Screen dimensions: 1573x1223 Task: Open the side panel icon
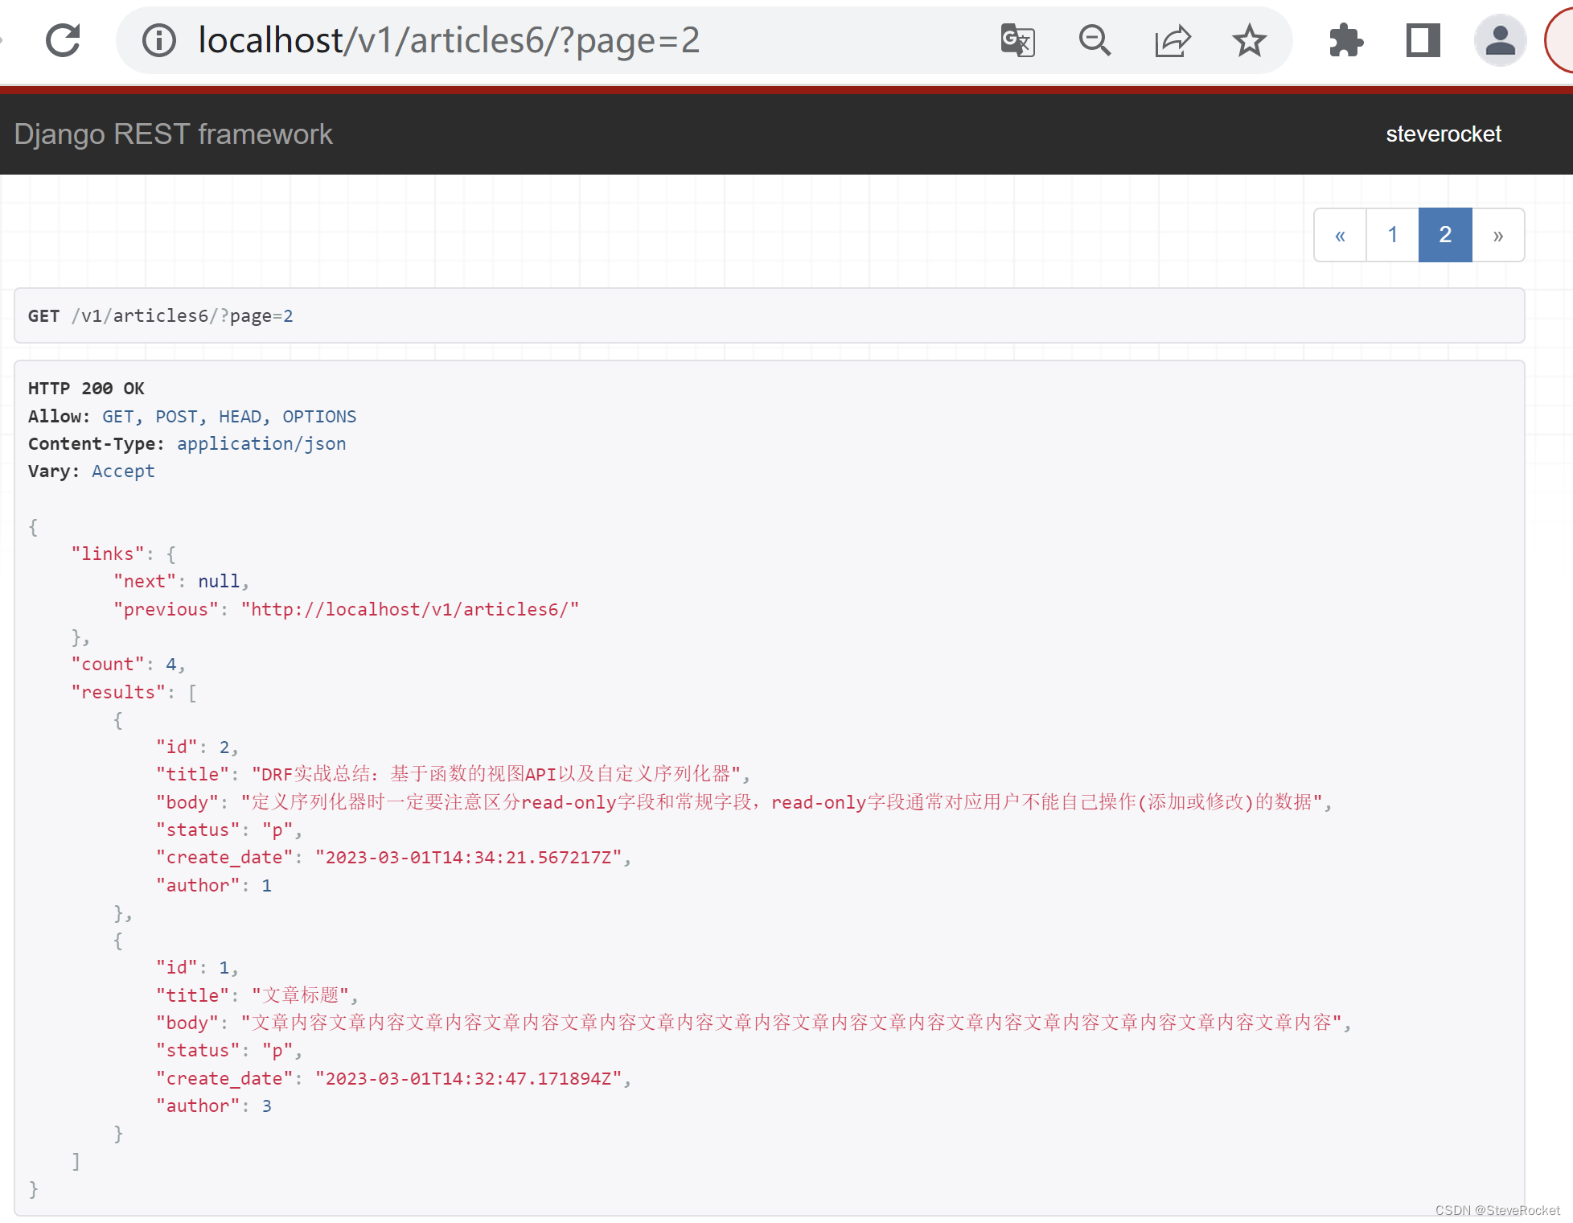pos(1422,40)
